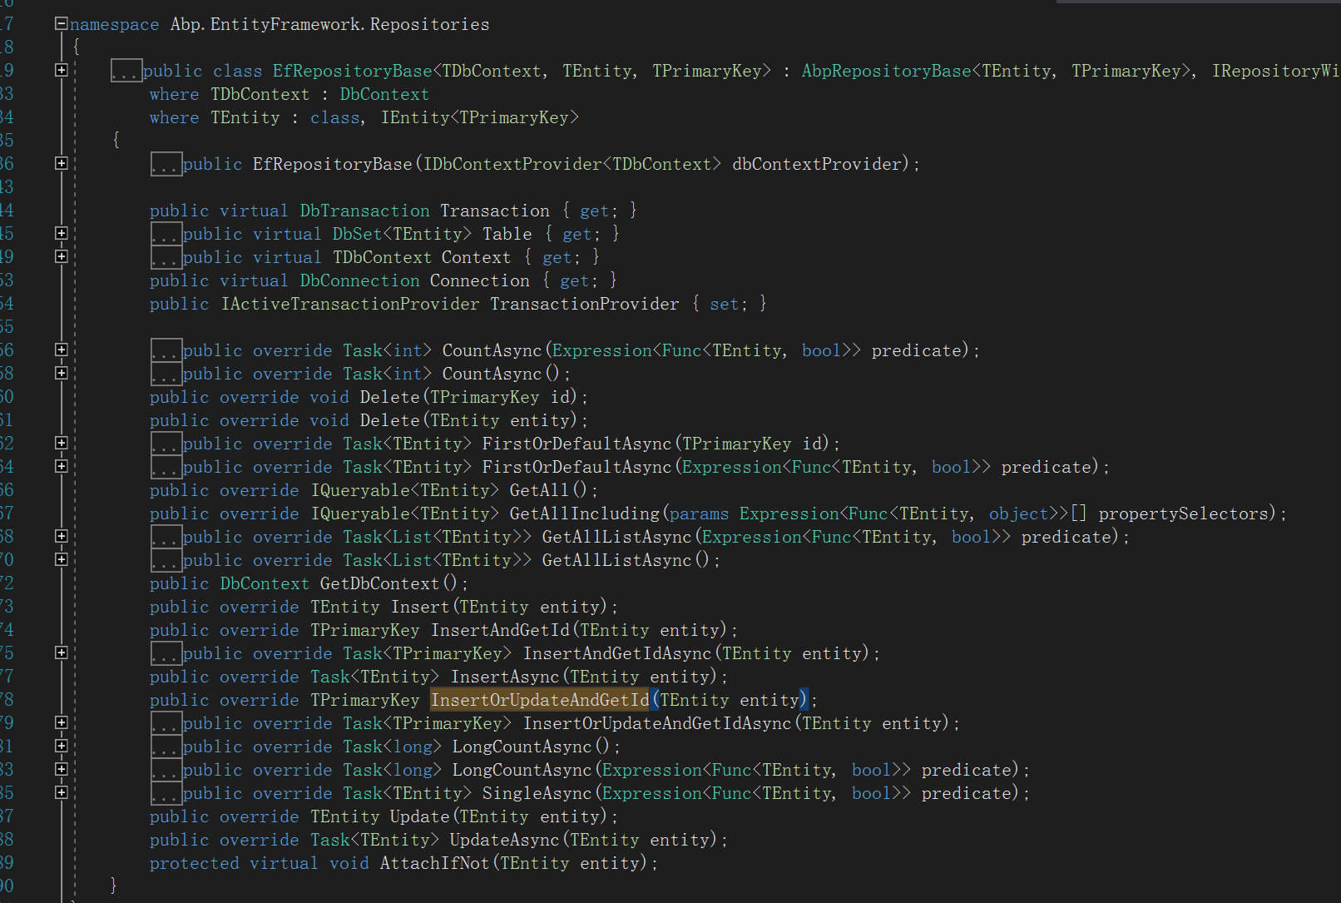Click the 'InsertAsync' method name
The height and width of the screenshot is (903, 1341).
point(506,677)
